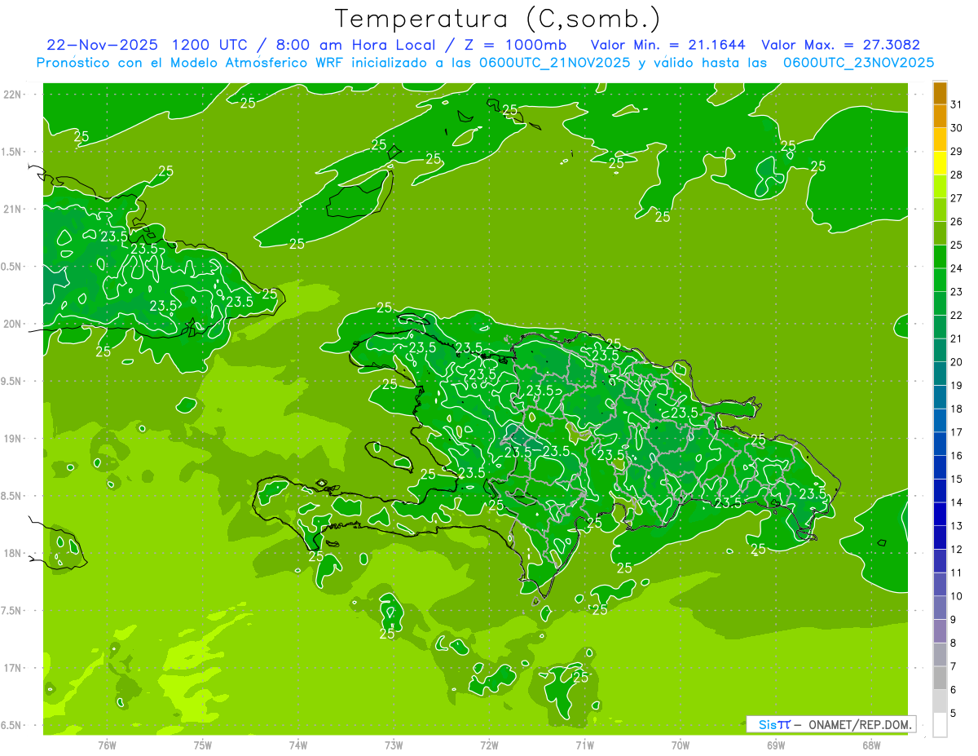The height and width of the screenshot is (756, 978).
Task: Click the '73W' longitude axis label
Action: (x=394, y=745)
